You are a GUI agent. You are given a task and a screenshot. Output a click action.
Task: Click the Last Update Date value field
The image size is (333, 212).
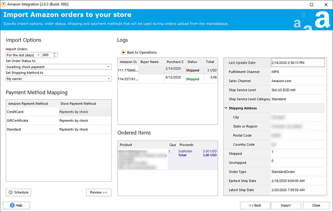pos(298,63)
